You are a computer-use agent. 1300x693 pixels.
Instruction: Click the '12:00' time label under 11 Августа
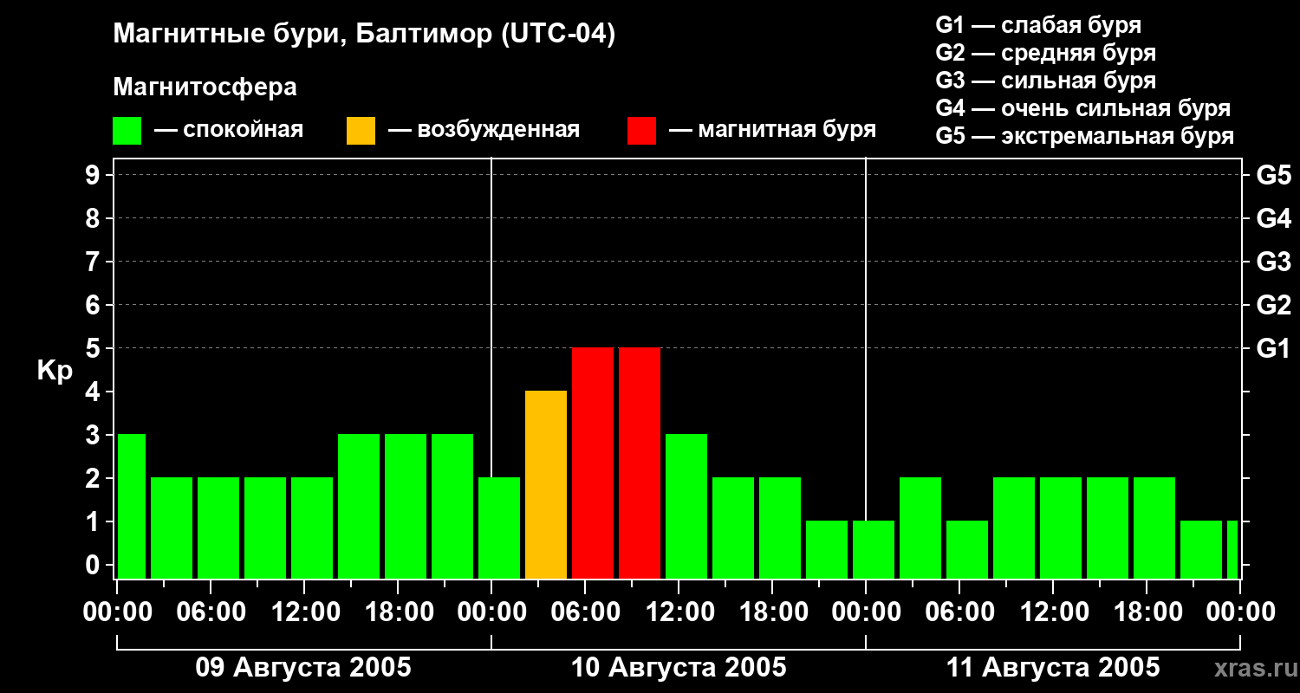click(x=1053, y=612)
